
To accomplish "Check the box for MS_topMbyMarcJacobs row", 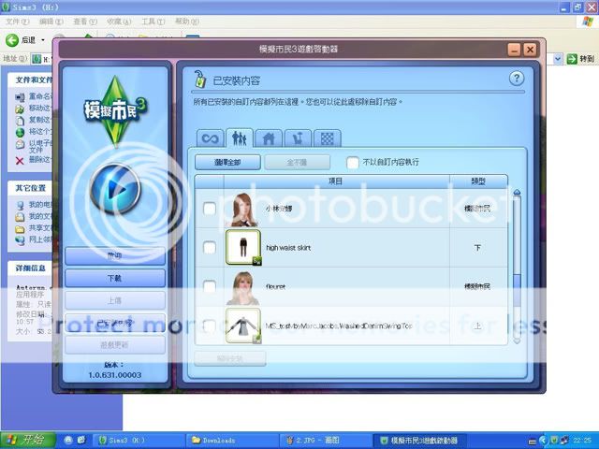I will click(210, 326).
